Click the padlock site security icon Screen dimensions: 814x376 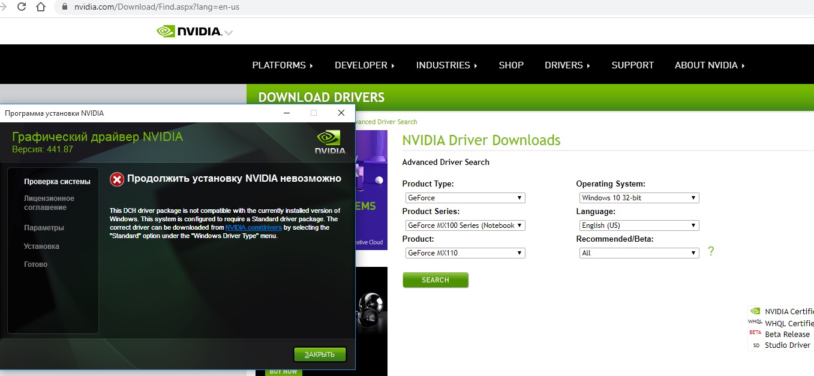click(64, 8)
